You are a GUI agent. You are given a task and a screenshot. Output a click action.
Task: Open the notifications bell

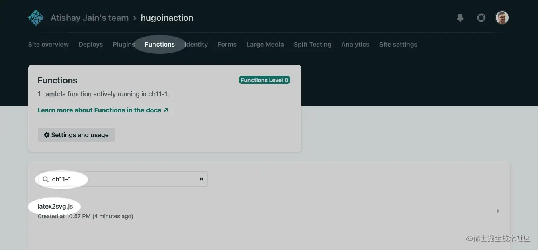(x=460, y=18)
